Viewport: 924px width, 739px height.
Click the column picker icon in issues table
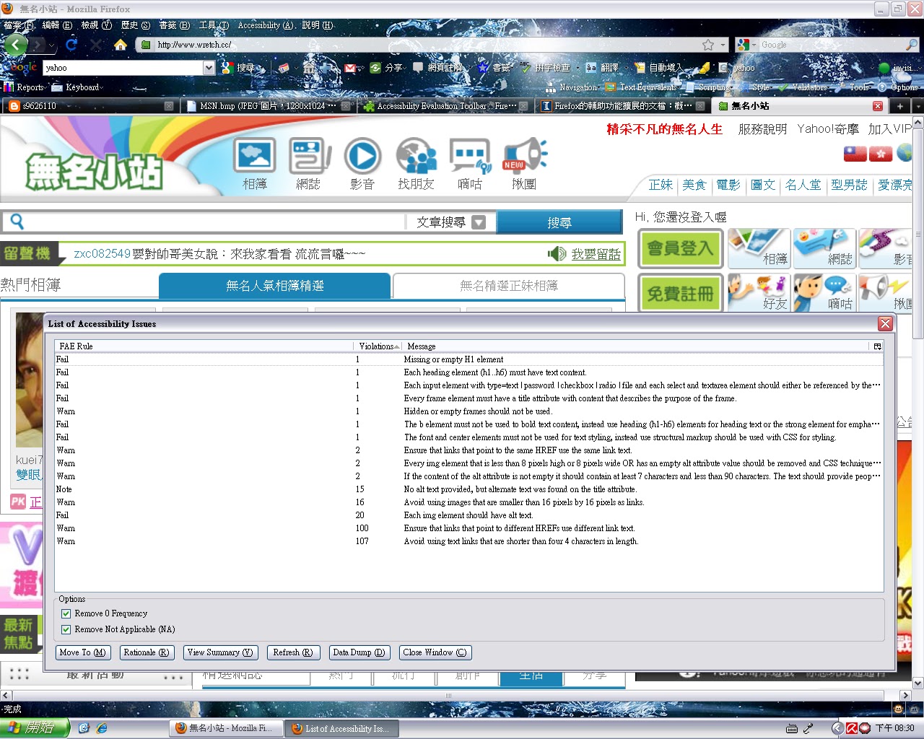coord(877,346)
